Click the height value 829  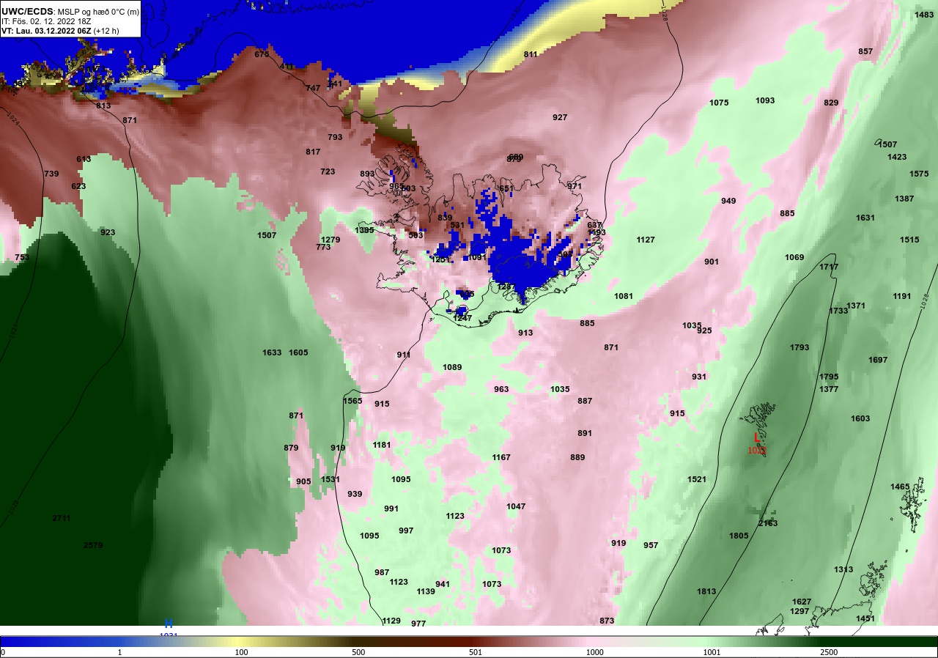coord(831,103)
